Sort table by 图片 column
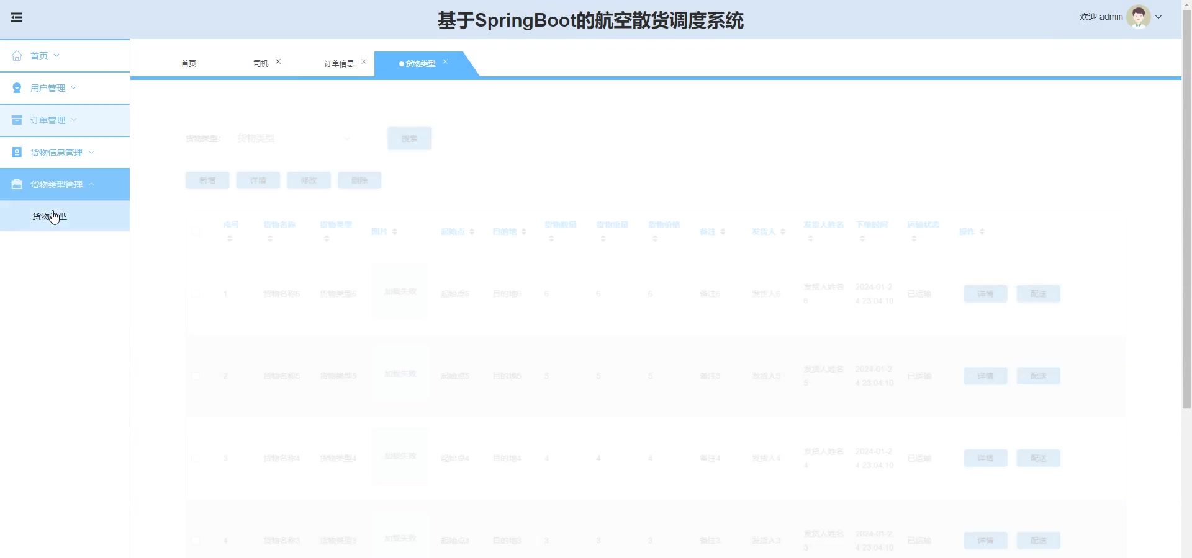The width and height of the screenshot is (1192, 558). (x=395, y=232)
